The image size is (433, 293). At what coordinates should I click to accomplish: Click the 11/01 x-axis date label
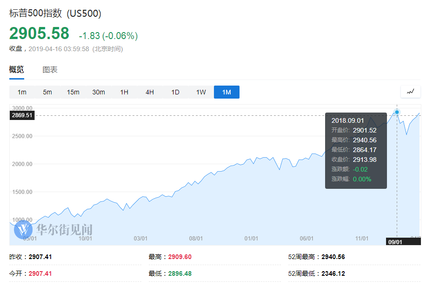click(x=362, y=238)
